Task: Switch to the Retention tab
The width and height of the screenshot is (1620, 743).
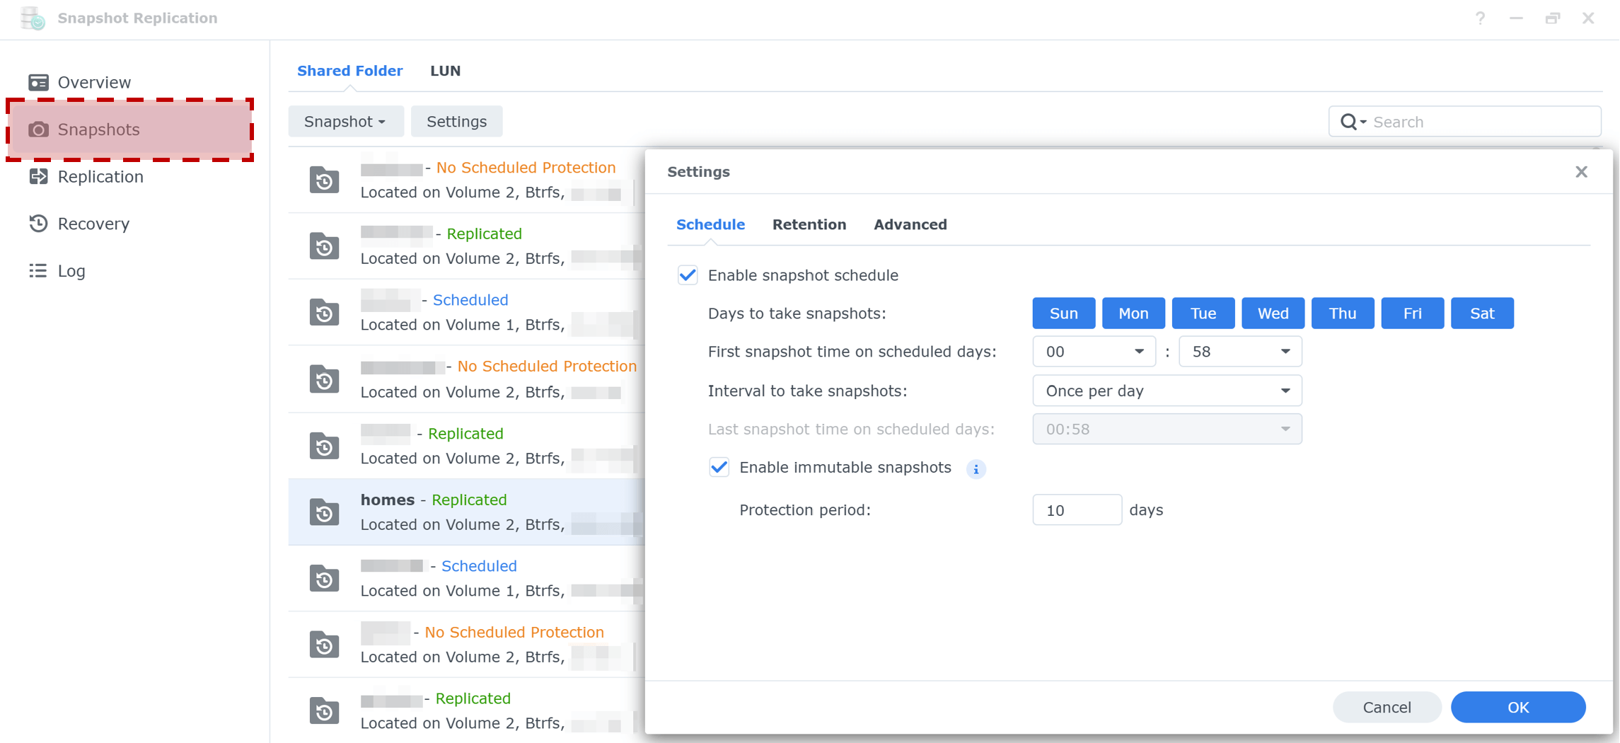Action: [809, 224]
